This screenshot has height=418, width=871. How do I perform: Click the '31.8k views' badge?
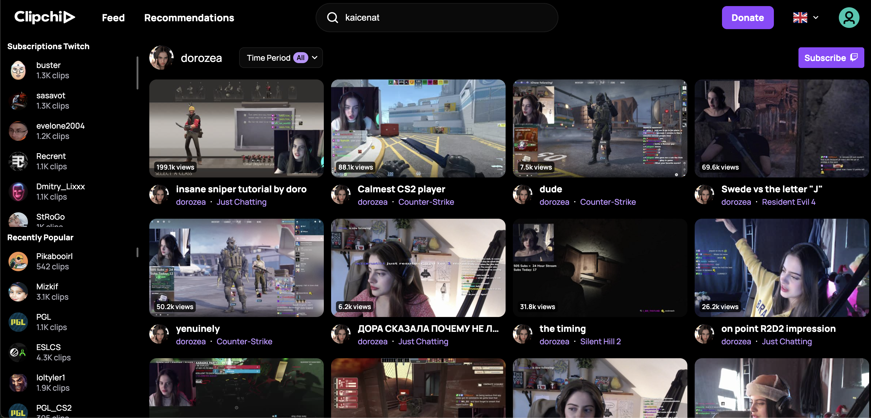[537, 306]
